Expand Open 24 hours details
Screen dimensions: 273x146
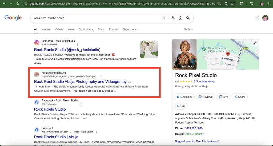click(x=194, y=134)
